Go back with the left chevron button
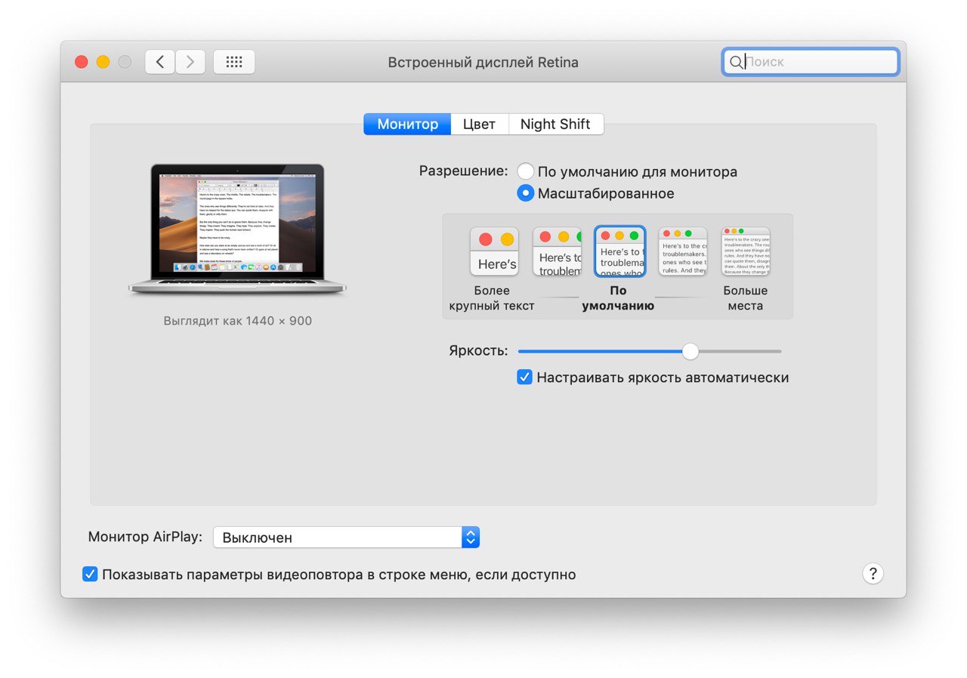Viewport: 967px width, 678px height. (160, 62)
